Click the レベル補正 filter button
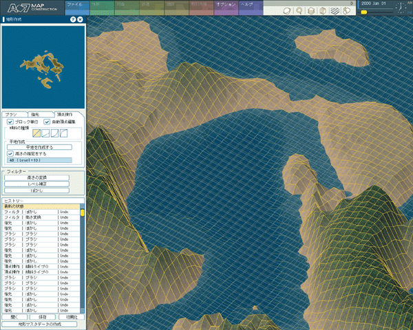The image size is (413, 330). (37, 184)
